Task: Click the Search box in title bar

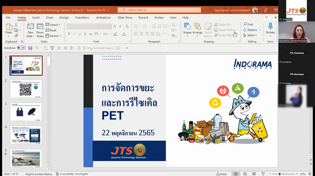Action: [159, 10]
